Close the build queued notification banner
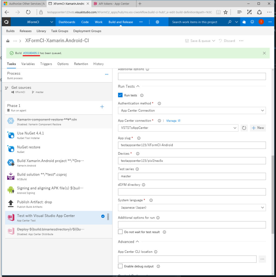This screenshot has height=277, width=276. pyautogui.click(x=264, y=53)
